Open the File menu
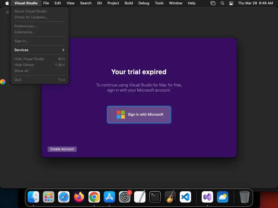 (46, 3)
